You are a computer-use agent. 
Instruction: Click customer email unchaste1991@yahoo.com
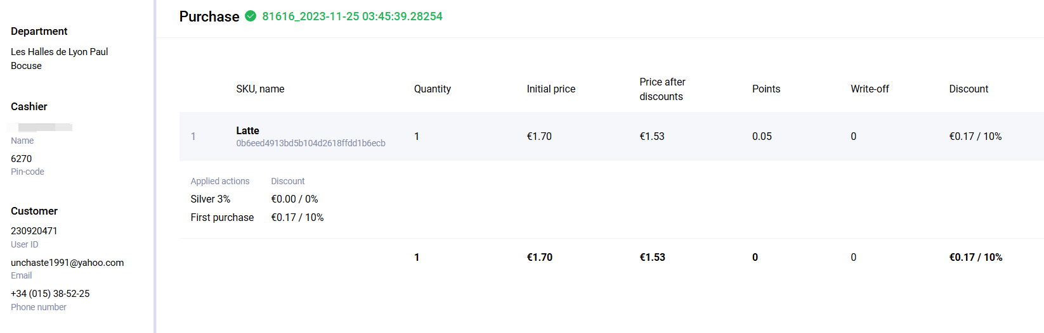pyautogui.click(x=67, y=263)
